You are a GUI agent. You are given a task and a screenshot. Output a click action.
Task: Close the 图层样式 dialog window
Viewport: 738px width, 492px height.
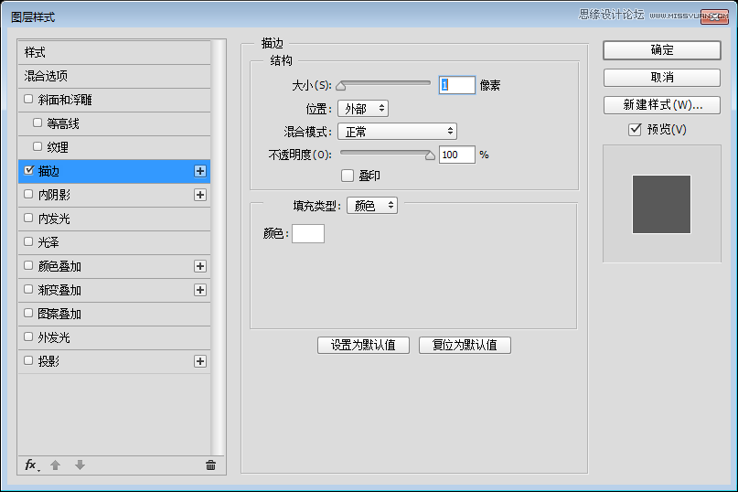[714, 16]
